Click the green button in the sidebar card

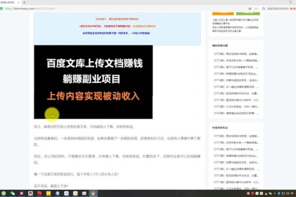click(248, 13)
